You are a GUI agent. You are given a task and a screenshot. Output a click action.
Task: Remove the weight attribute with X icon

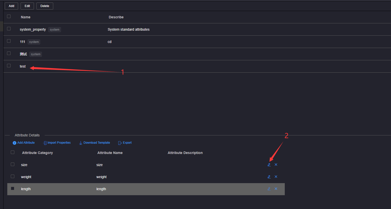click(x=276, y=177)
